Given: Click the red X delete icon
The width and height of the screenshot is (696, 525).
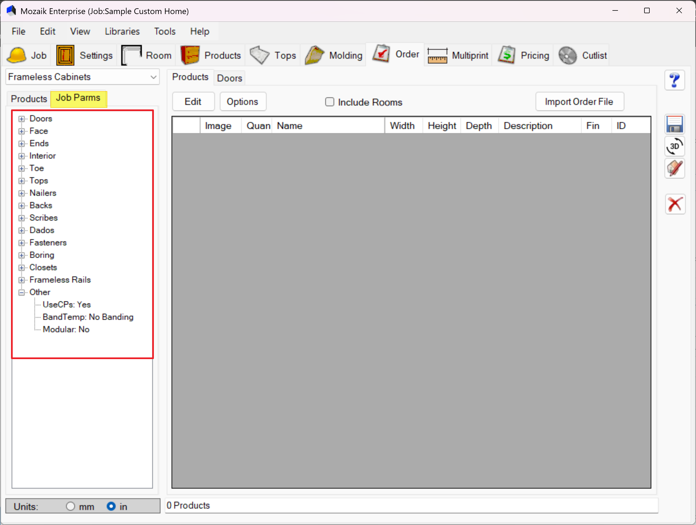Looking at the screenshot, I should 675,204.
